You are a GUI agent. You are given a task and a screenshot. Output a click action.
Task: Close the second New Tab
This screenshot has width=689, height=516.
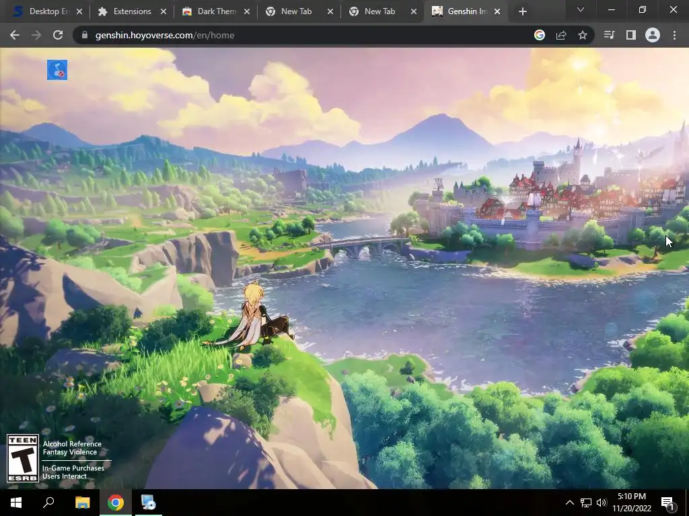(x=414, y=12)
